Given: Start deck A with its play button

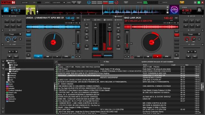Looking at the screenshot, I should (x=57, y=57).
